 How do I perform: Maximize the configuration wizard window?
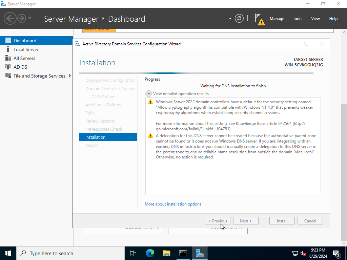(x=306, y=44)
